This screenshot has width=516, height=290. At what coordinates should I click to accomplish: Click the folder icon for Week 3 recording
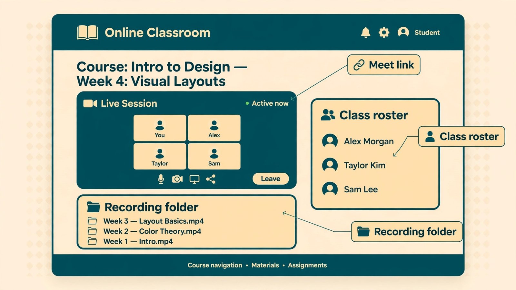coord(92,221)
